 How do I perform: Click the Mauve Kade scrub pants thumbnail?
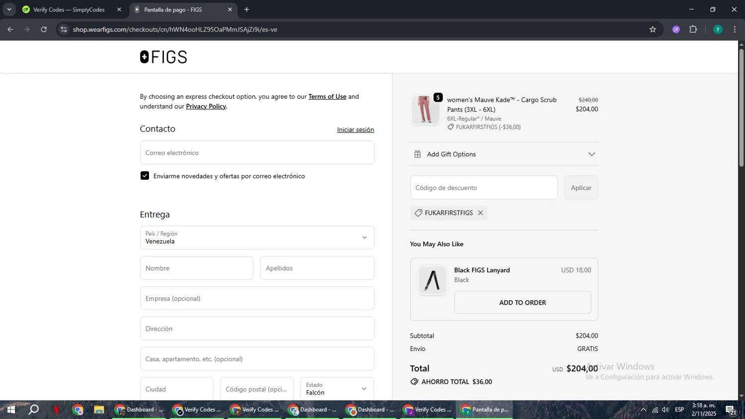426,110
